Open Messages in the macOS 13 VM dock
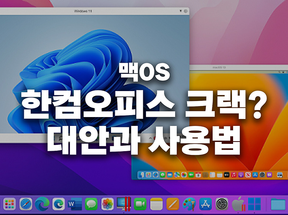This screenshot has width=288, height=215. coord(162,175)
